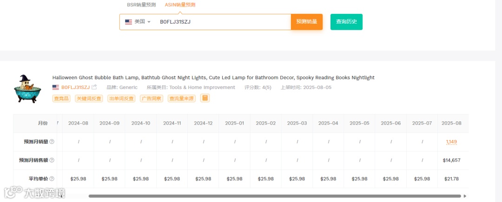Click the US flag beside product ASIN
This screenshot has height=202, width=502.
(x=56, y=87)
